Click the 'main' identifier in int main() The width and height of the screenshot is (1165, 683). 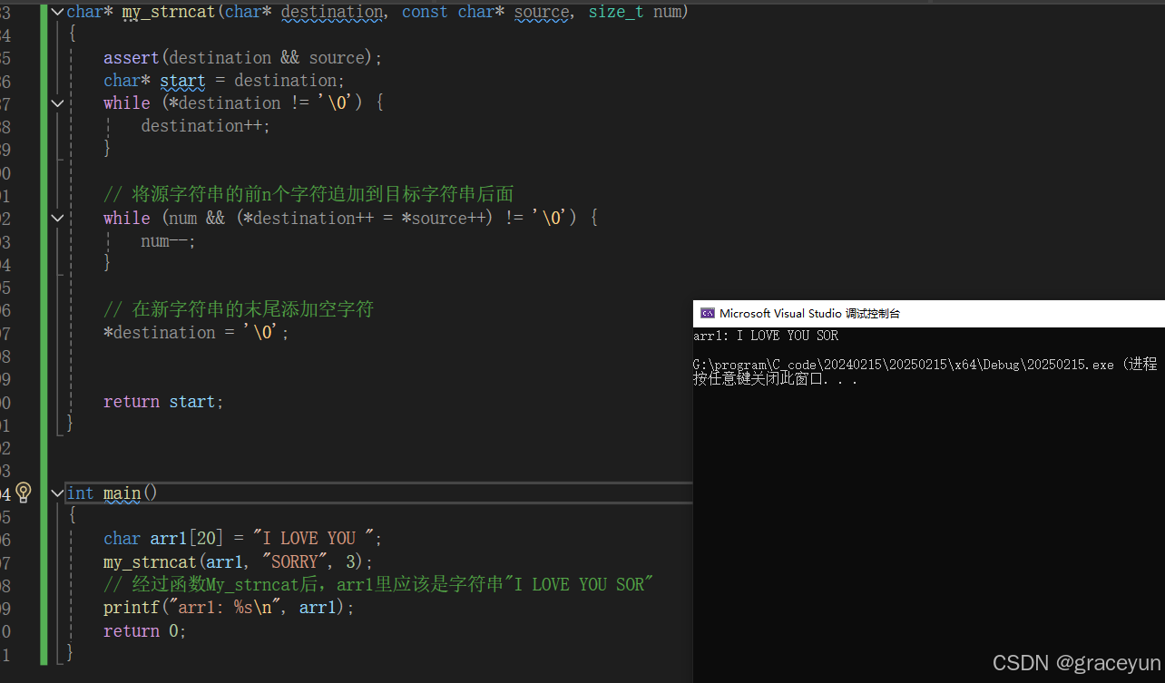[x=122, y=493]
